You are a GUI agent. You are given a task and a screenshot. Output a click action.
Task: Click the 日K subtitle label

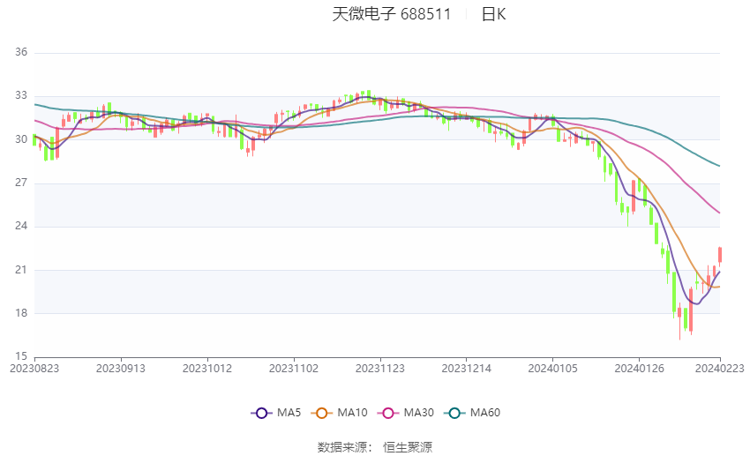coord(493,14)
